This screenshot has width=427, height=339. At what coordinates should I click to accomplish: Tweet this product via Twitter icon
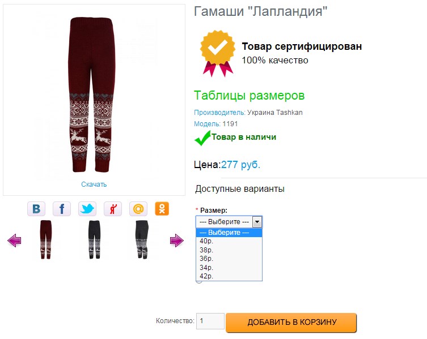(87, 209)
